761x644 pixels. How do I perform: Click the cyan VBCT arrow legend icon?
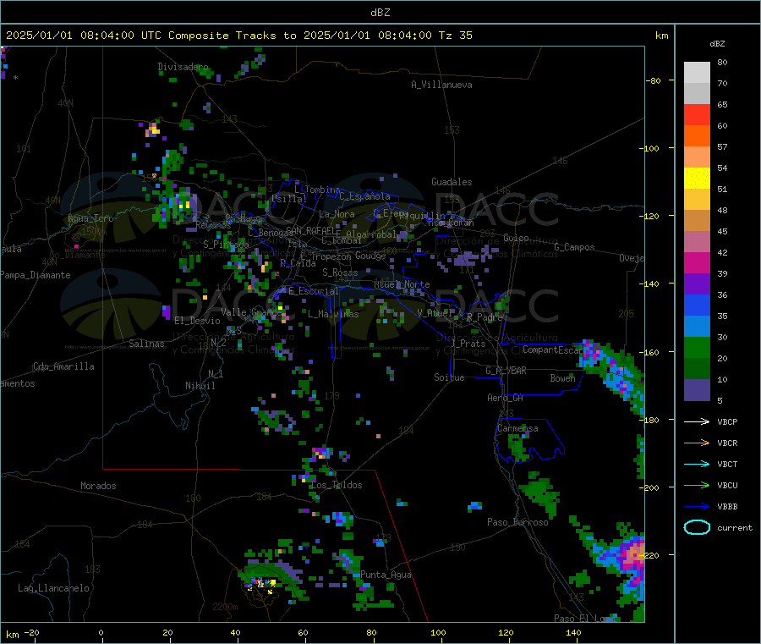click(x=697, y=464)
